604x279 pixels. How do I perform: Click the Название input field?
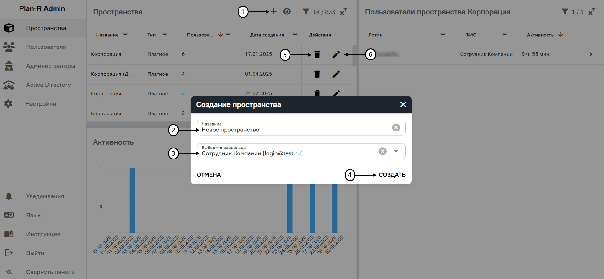(293, 130)
